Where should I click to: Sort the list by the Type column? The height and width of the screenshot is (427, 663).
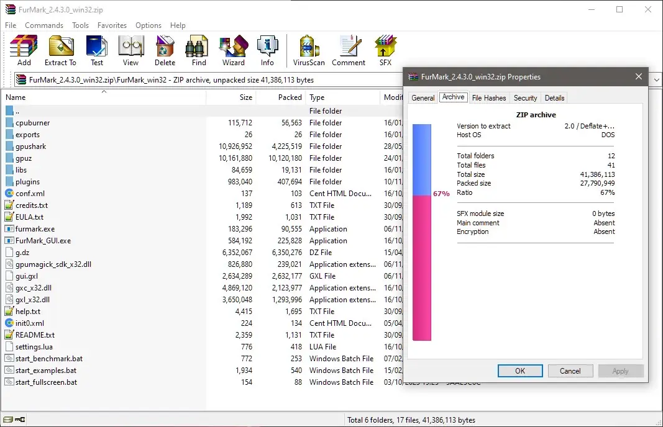(342, 97)
